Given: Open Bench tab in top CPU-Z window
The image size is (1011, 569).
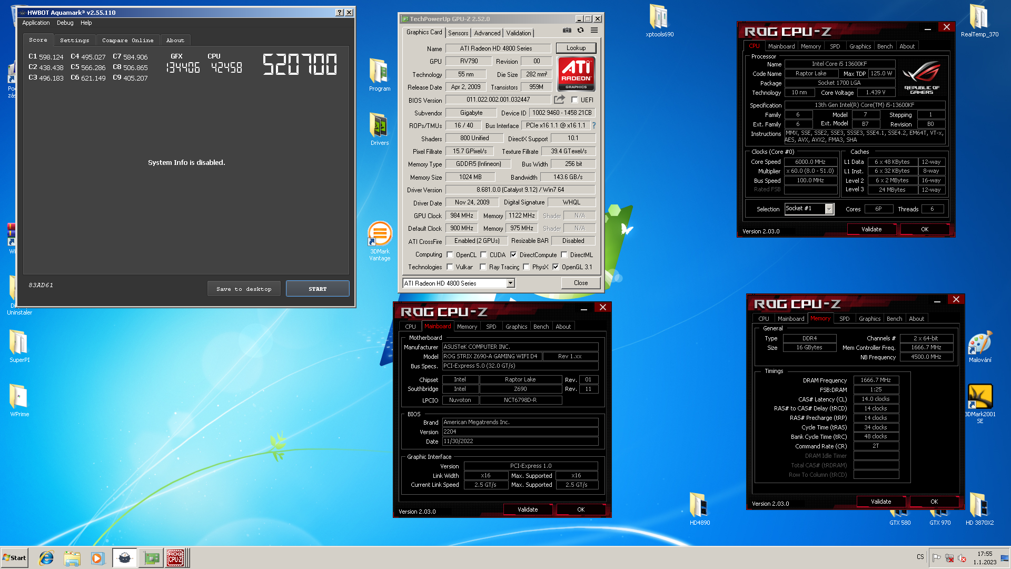Looking at the screenshot, I should tap(885, 46).
